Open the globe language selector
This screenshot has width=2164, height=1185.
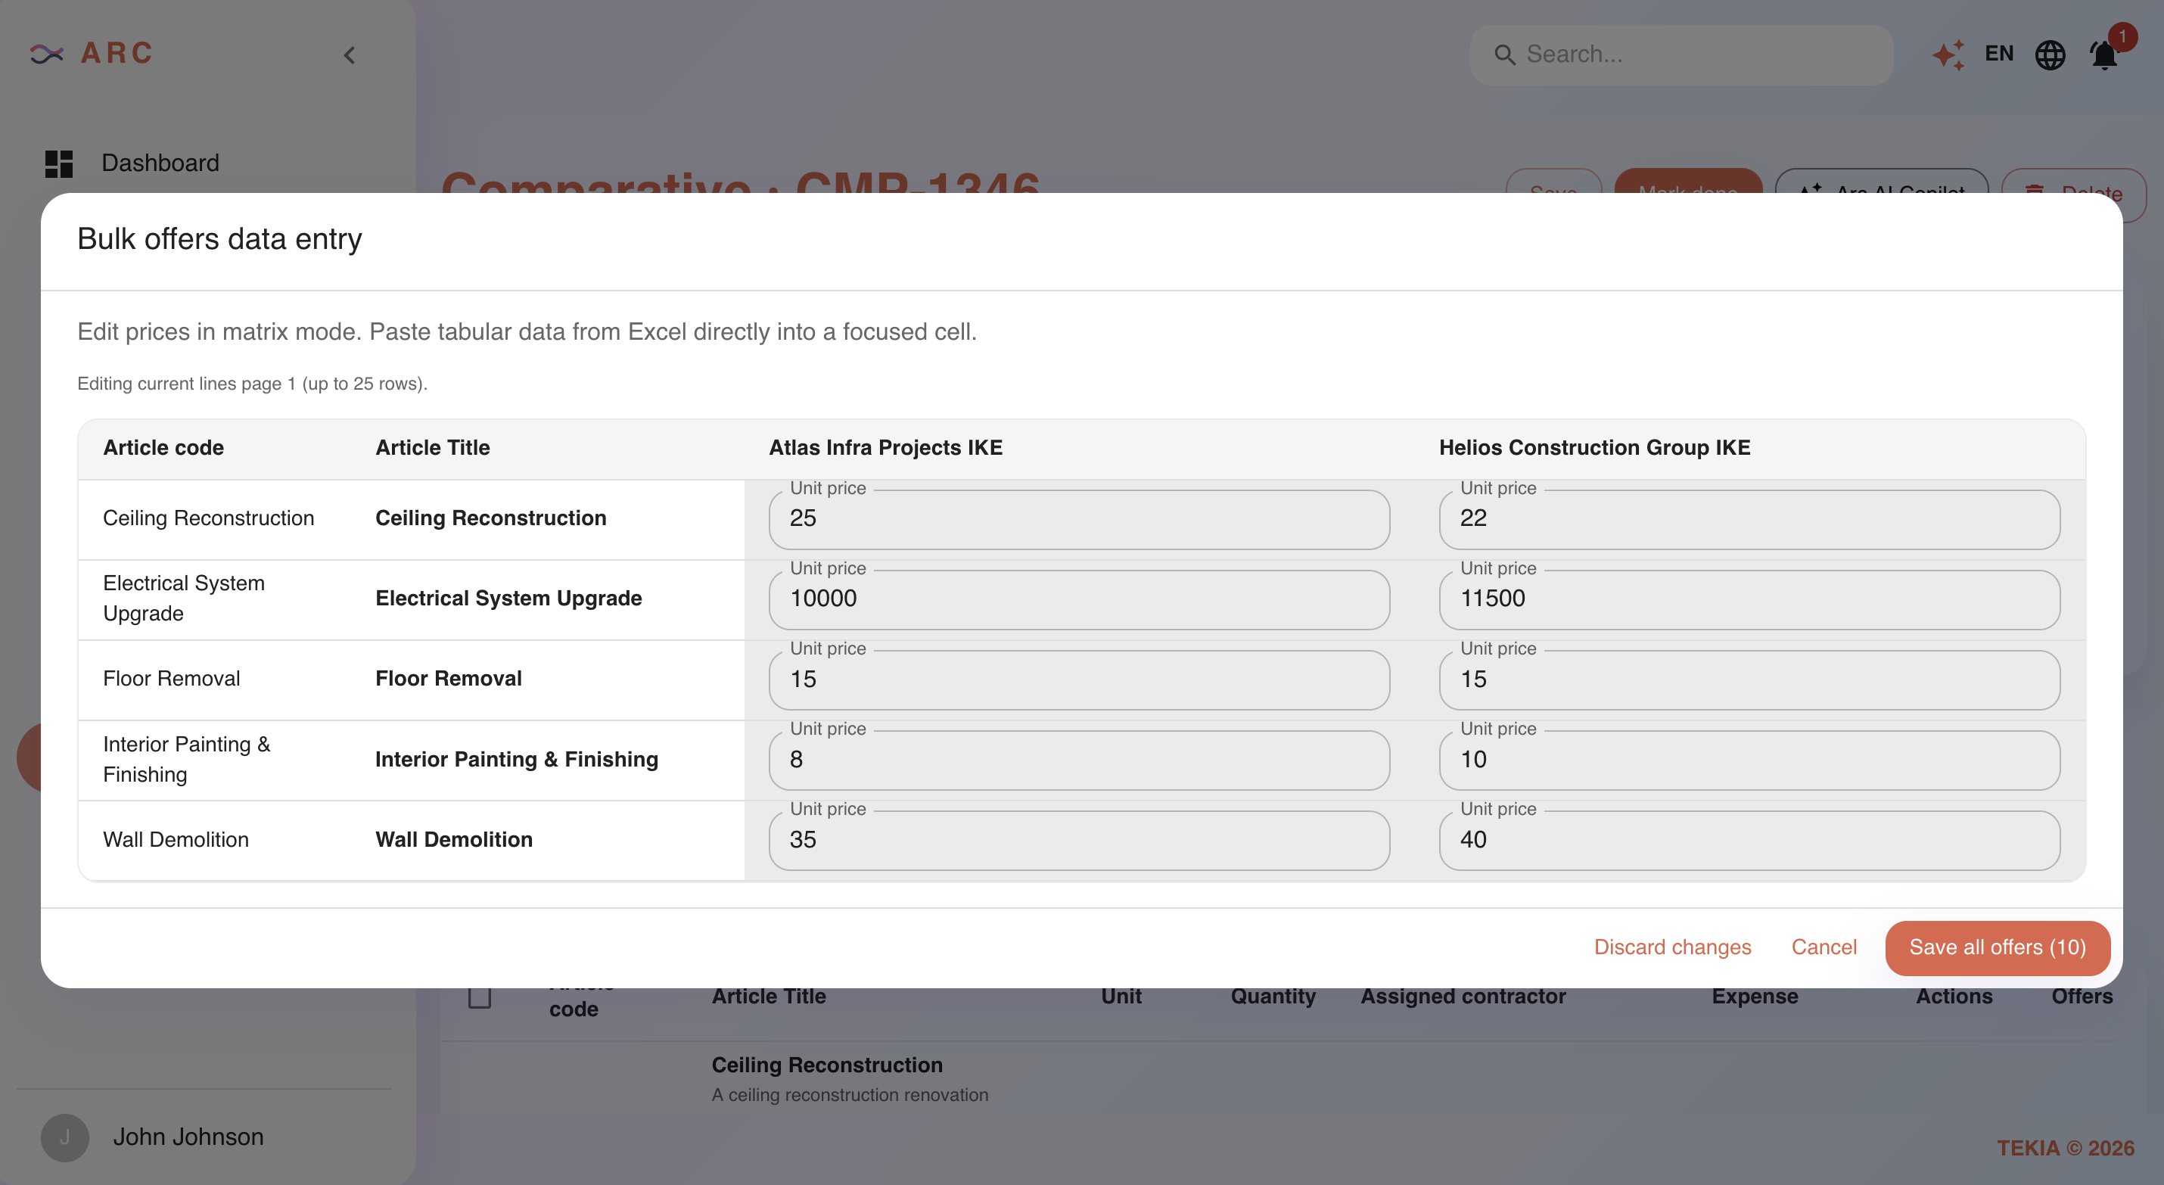point(2050,54)
